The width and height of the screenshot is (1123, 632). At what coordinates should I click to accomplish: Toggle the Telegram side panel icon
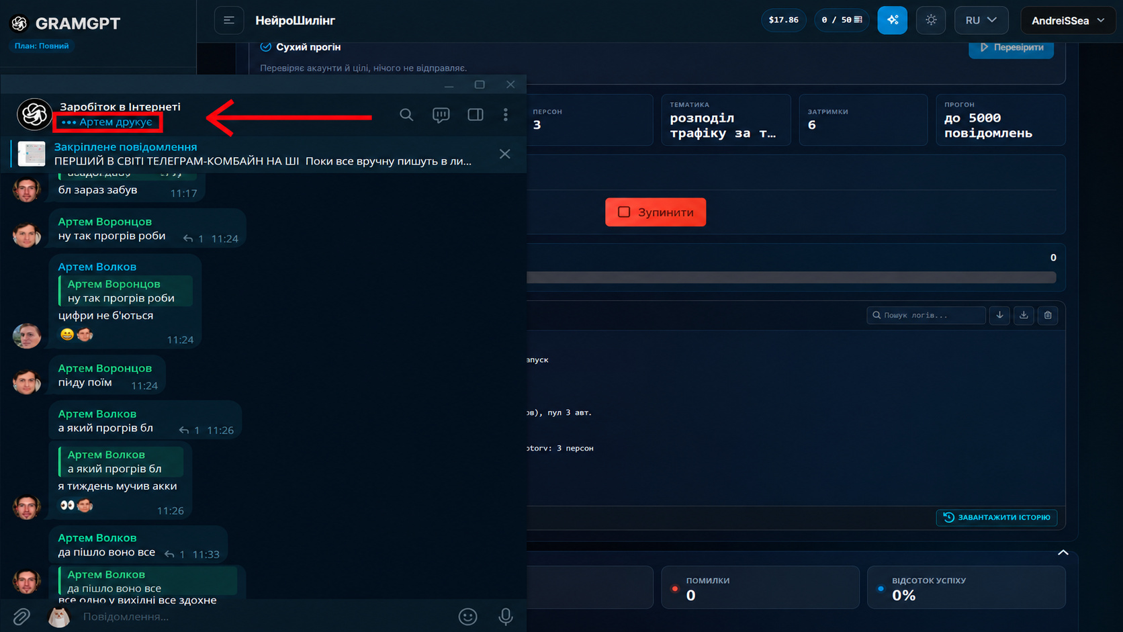point(476,115)
